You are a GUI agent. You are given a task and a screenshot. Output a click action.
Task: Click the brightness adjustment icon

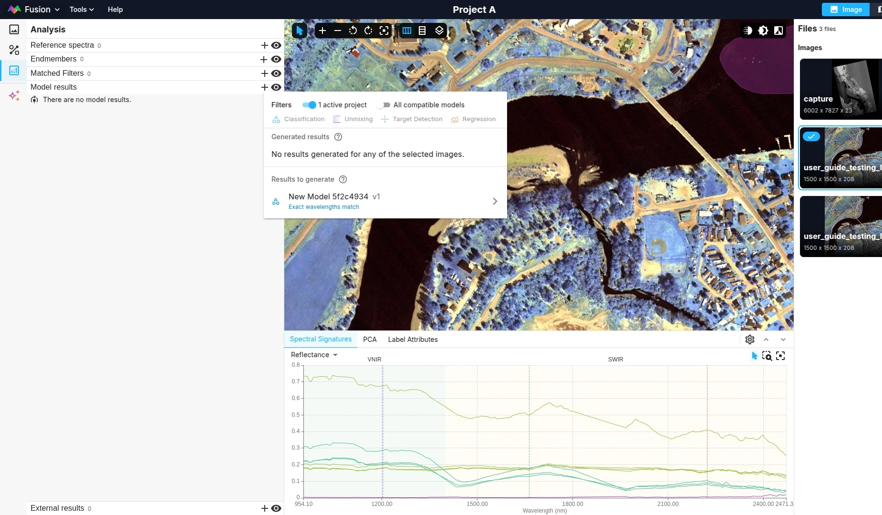click(x=763, y=31)
